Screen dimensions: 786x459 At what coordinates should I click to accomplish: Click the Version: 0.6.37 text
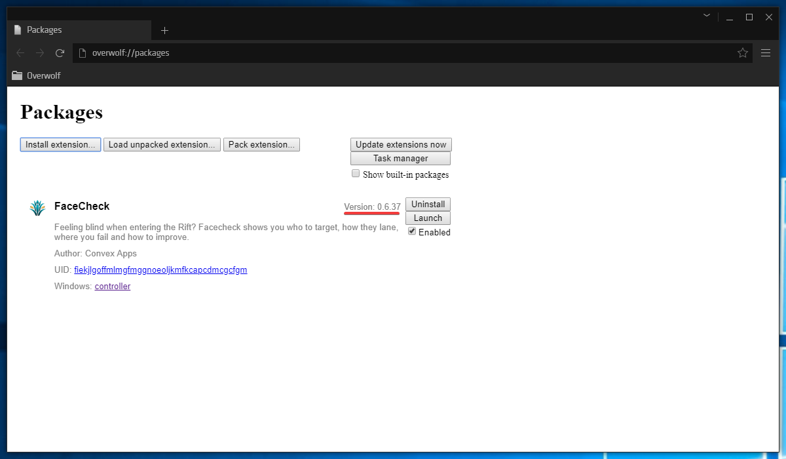(x=372, y=207)
